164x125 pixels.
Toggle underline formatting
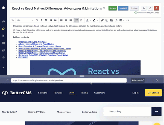coord(46,20)
